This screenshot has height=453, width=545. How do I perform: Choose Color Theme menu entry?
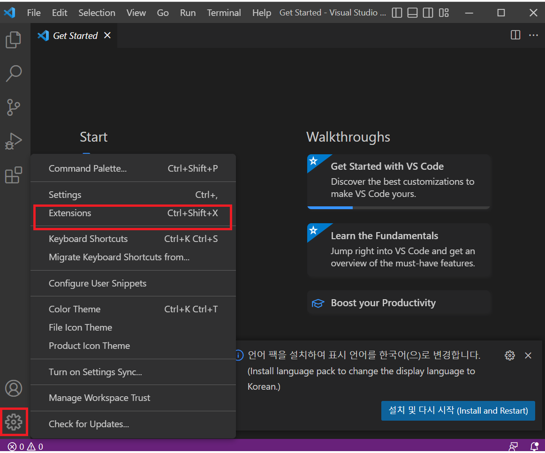(133, 309)
